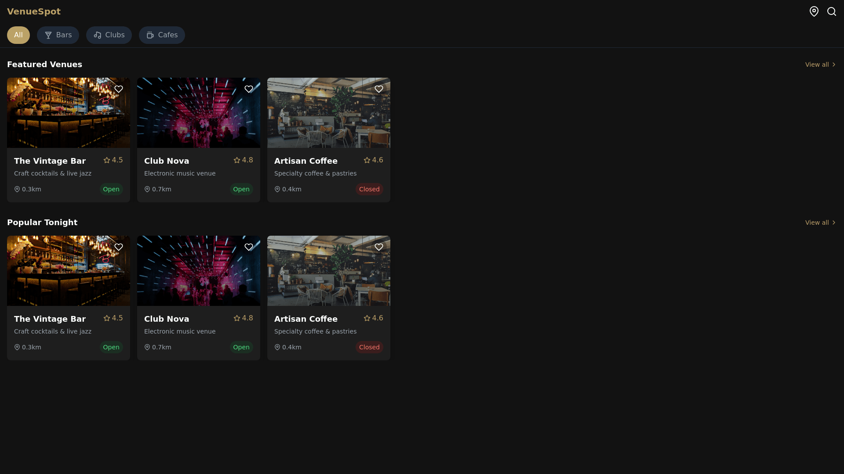Switch to the Clubs filter
This screenshot has width=844, height=474.
[109, 35]
